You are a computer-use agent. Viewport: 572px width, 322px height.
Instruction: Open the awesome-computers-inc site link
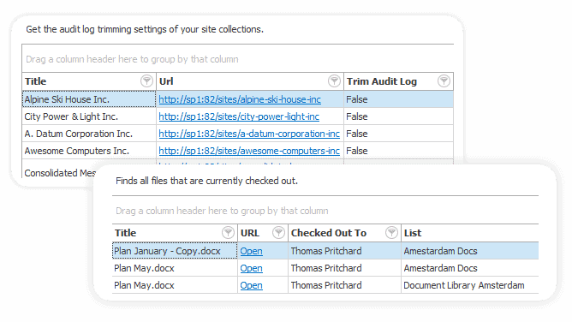pyautogui.click(x=249, y=151)
